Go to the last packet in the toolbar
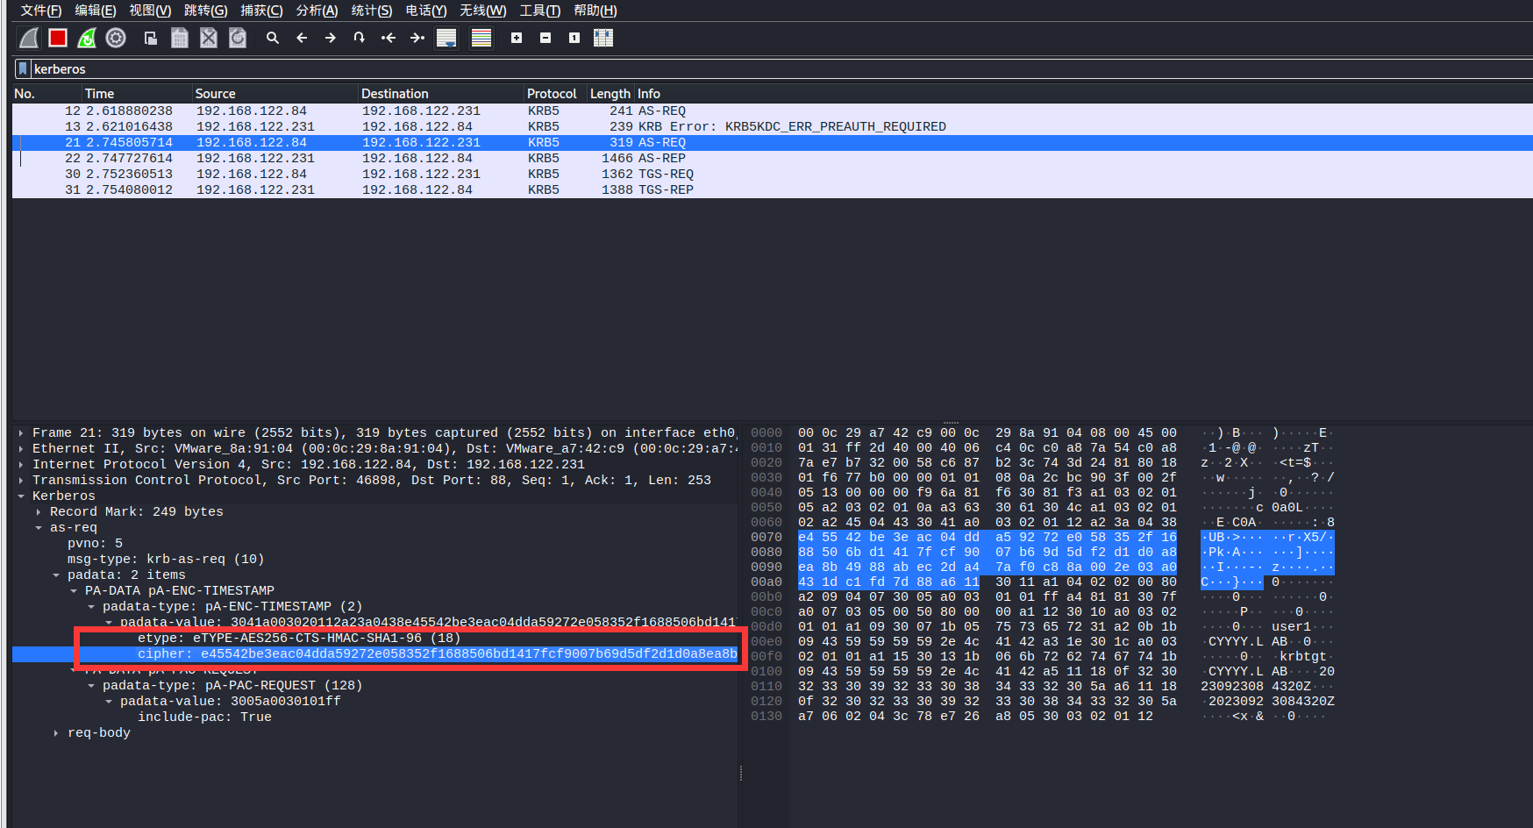 click(417, 38)
